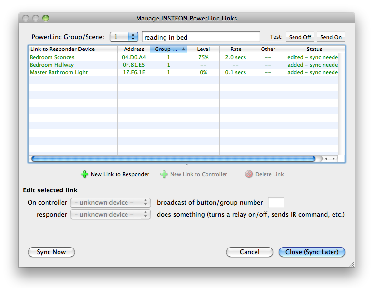Open the On controller device dropdown
This screenshot has width=372, height=288.
(x=110, y=202)
